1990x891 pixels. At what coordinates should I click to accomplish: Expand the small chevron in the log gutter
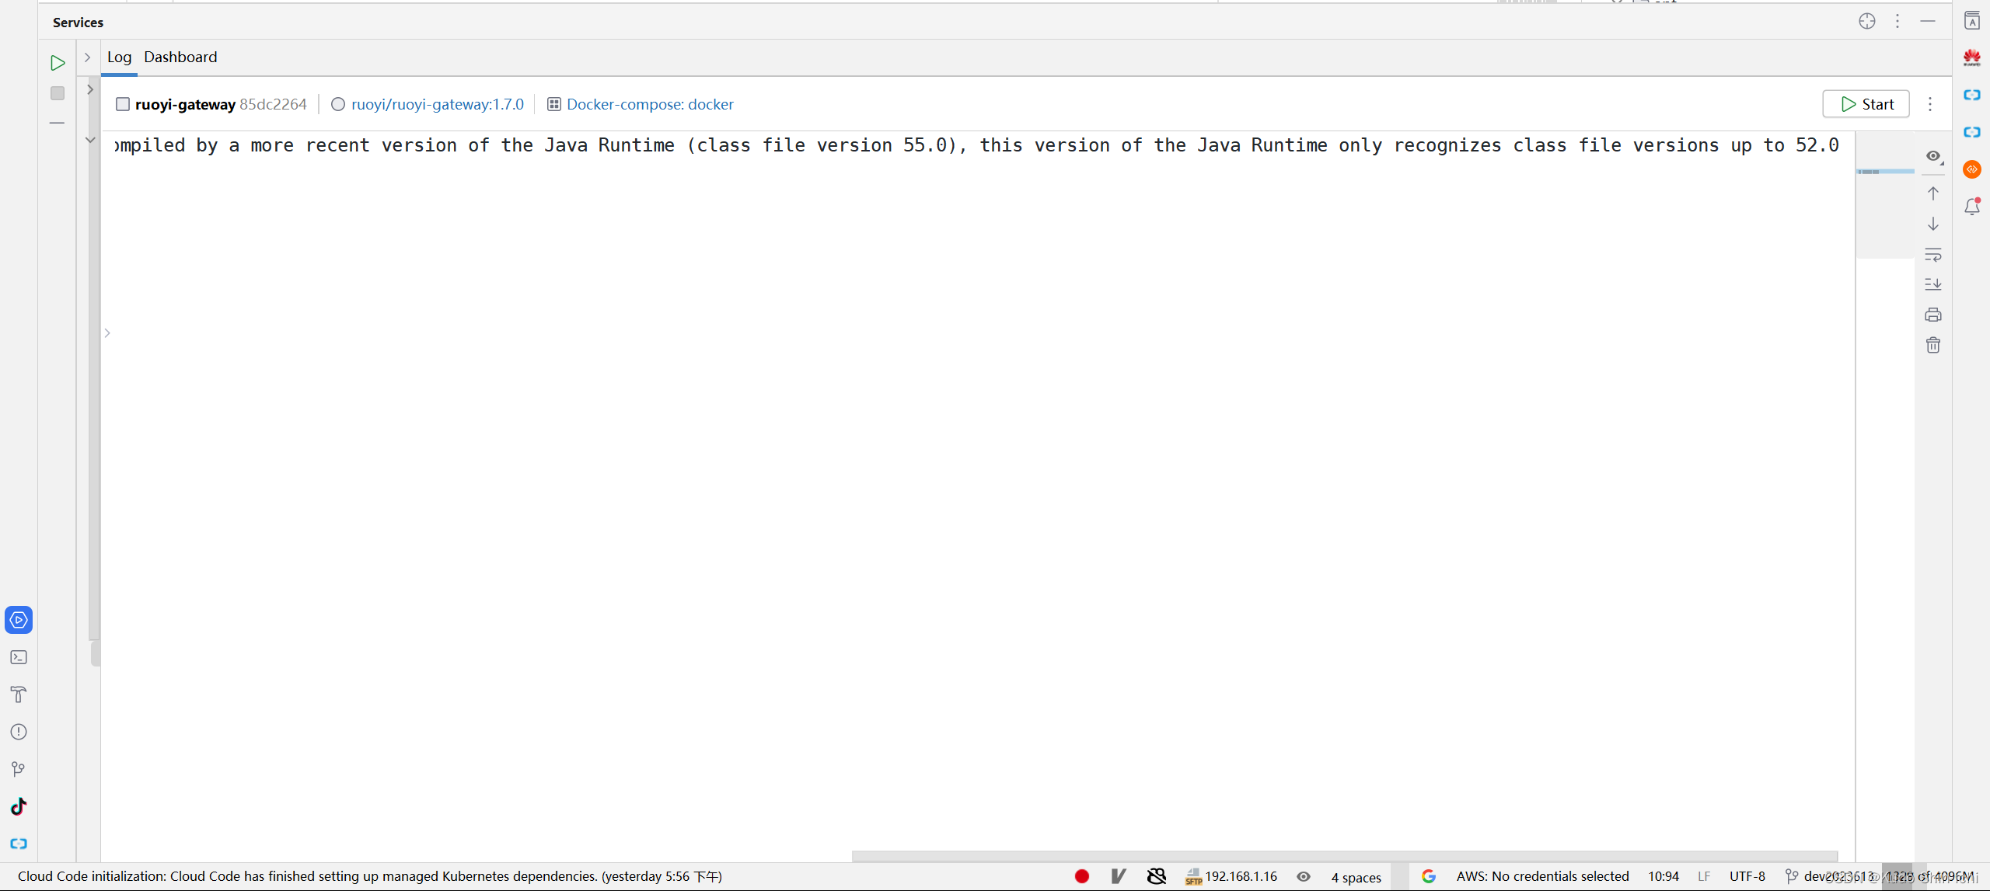click(107, 333)
